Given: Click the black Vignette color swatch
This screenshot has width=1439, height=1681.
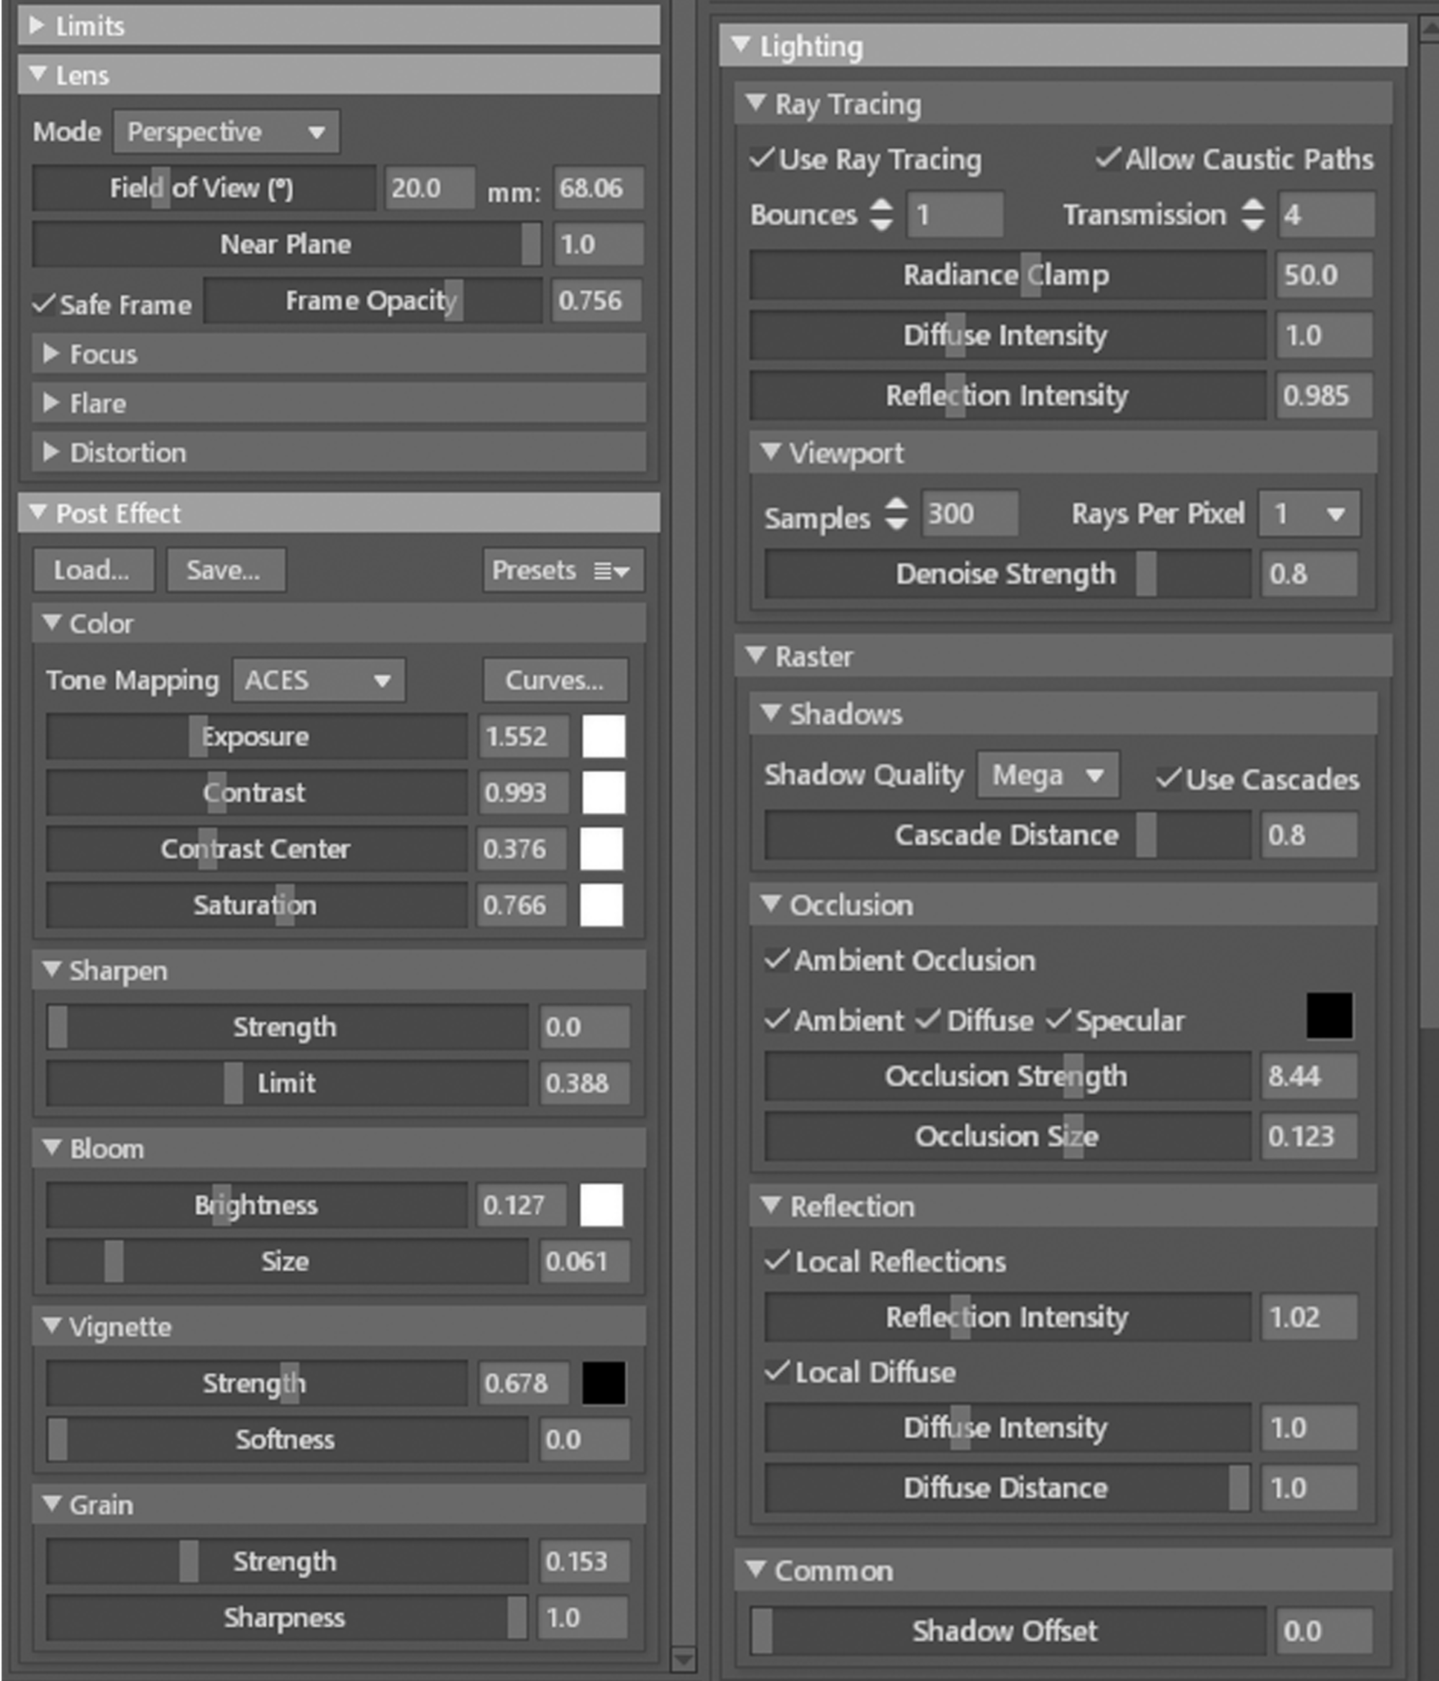Looking at the screenshot, I should [x=603, y=1382].
